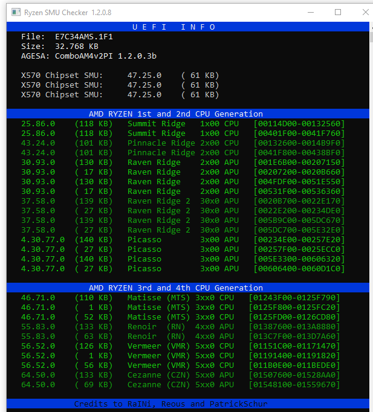Click address '[005B9C00-005DC670]' of Raven Ridge 2

[299, 220]
